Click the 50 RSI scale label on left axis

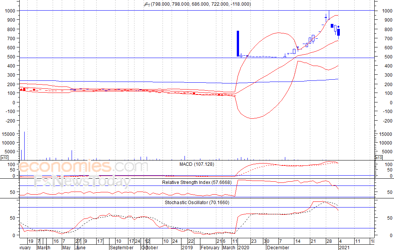[x=13, y=192]
